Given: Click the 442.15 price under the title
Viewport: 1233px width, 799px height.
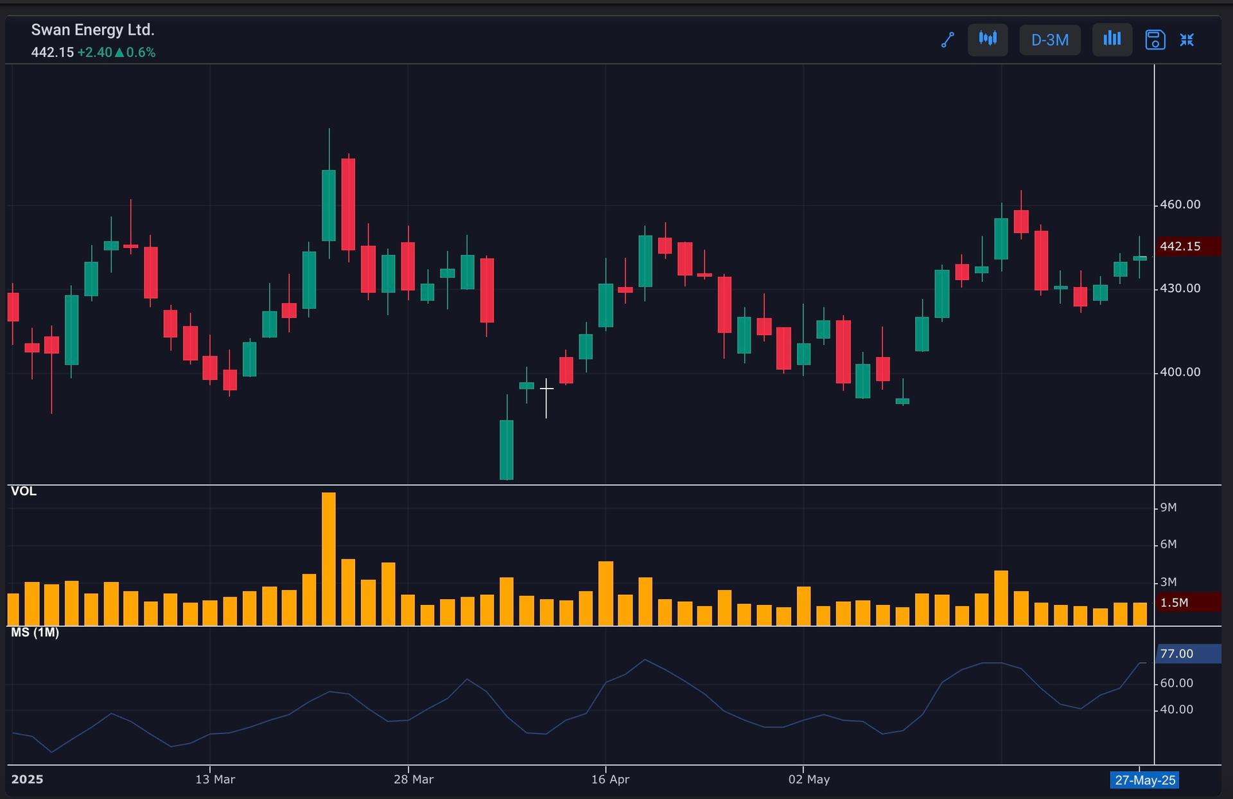Looking at the screenshot, I should click(53, 53).
